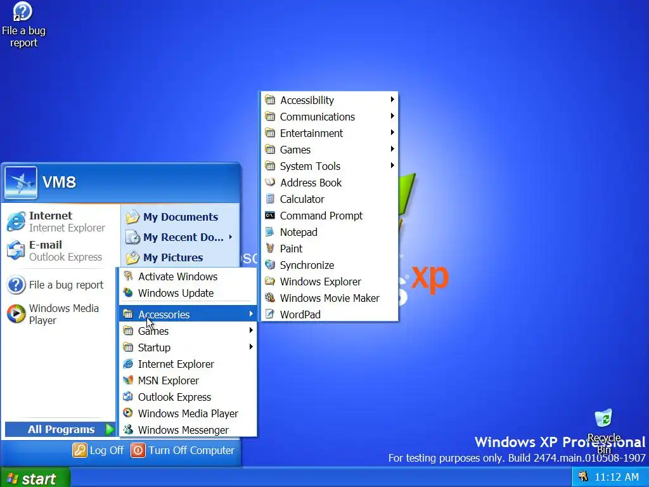649x487 pixels.
Task: Click the Notepad icon in Accessories menu
Action: pos(270,232)
